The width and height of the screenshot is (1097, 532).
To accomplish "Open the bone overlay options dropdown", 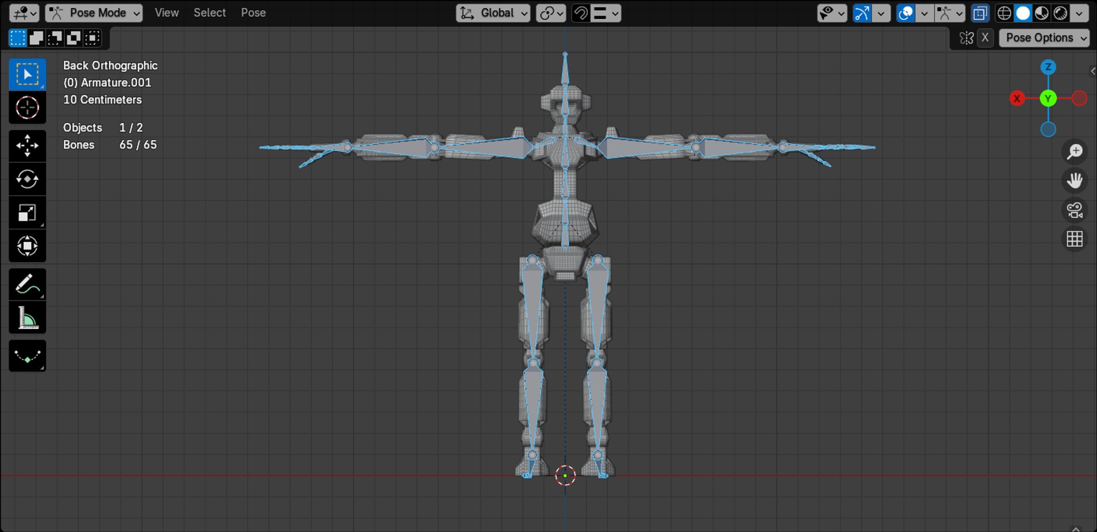I will [950, 13].
